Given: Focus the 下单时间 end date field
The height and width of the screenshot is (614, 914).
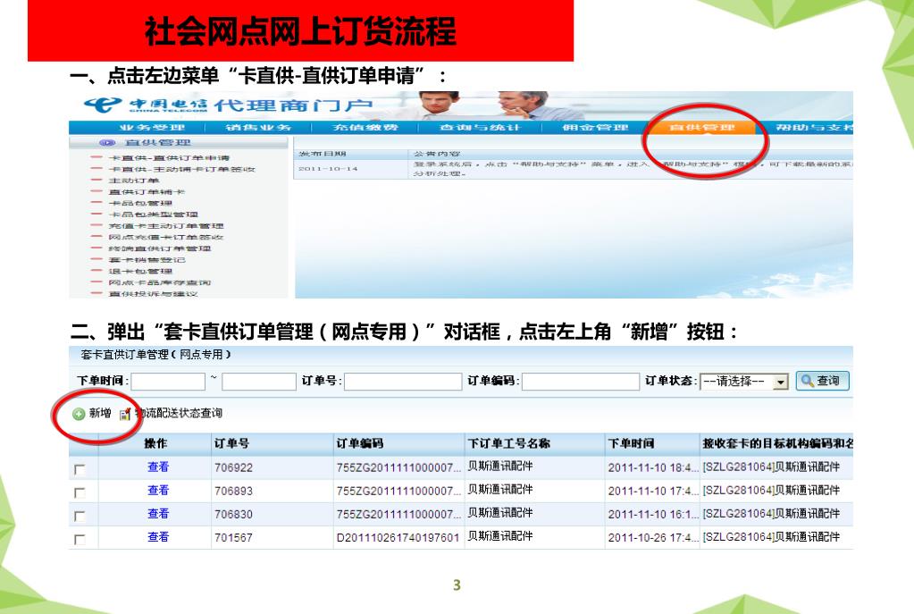Looking at the screenshot, I should click(x=259, y=382).
